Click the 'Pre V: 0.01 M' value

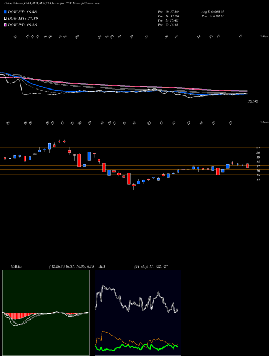(x=213, y=16)
